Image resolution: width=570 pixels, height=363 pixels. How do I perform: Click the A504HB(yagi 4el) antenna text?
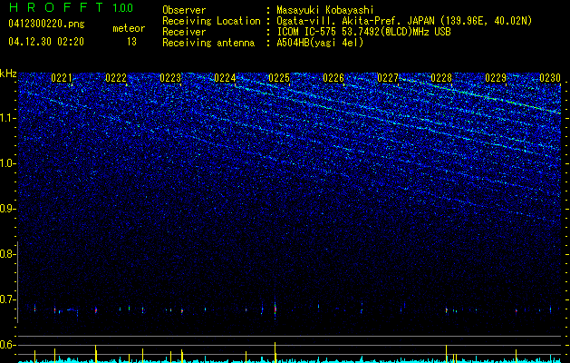pos(320,43)
